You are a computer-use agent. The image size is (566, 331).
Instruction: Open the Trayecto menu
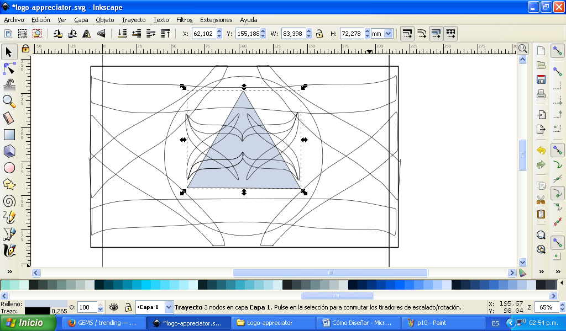pos(134,20)
